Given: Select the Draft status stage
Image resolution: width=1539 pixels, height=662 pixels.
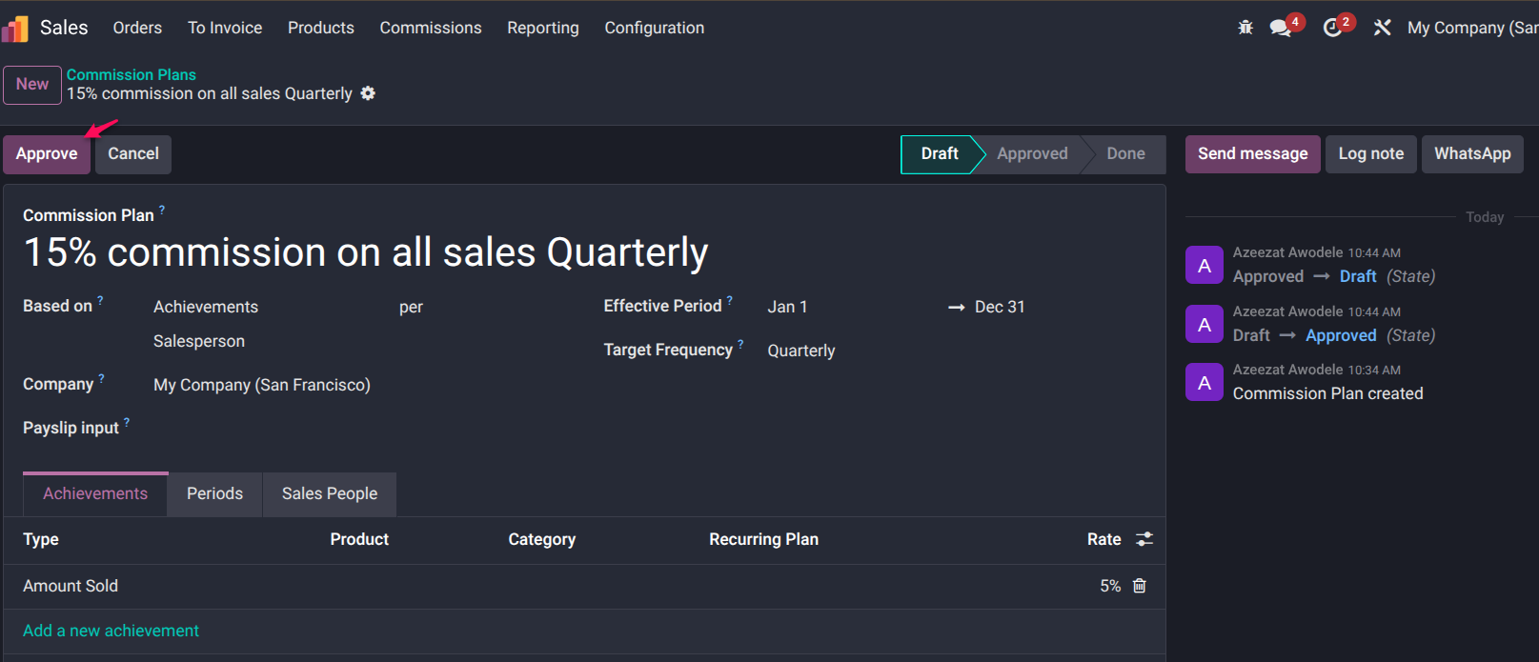Looking at the screenshot, I should 939,154.
